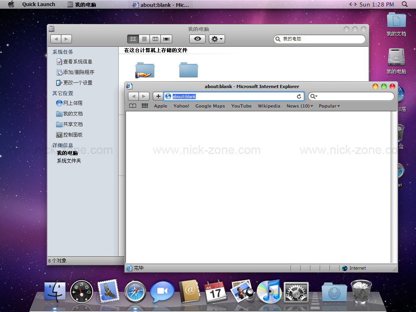Open the Finder icon in the dock

55,291
